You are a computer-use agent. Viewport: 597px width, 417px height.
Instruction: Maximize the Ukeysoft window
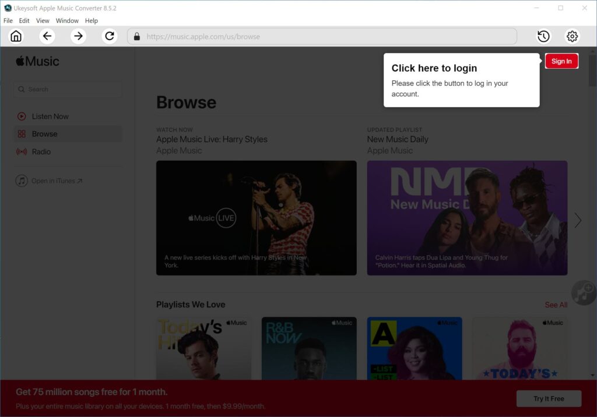(560, 8)
